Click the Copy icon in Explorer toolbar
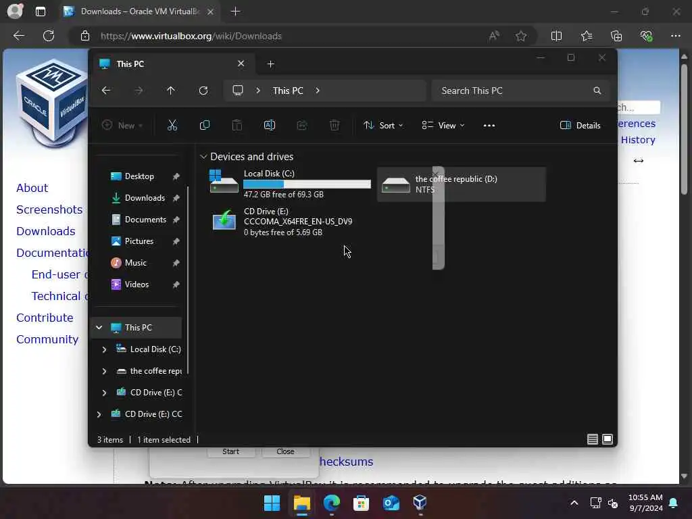 point(204,125)
